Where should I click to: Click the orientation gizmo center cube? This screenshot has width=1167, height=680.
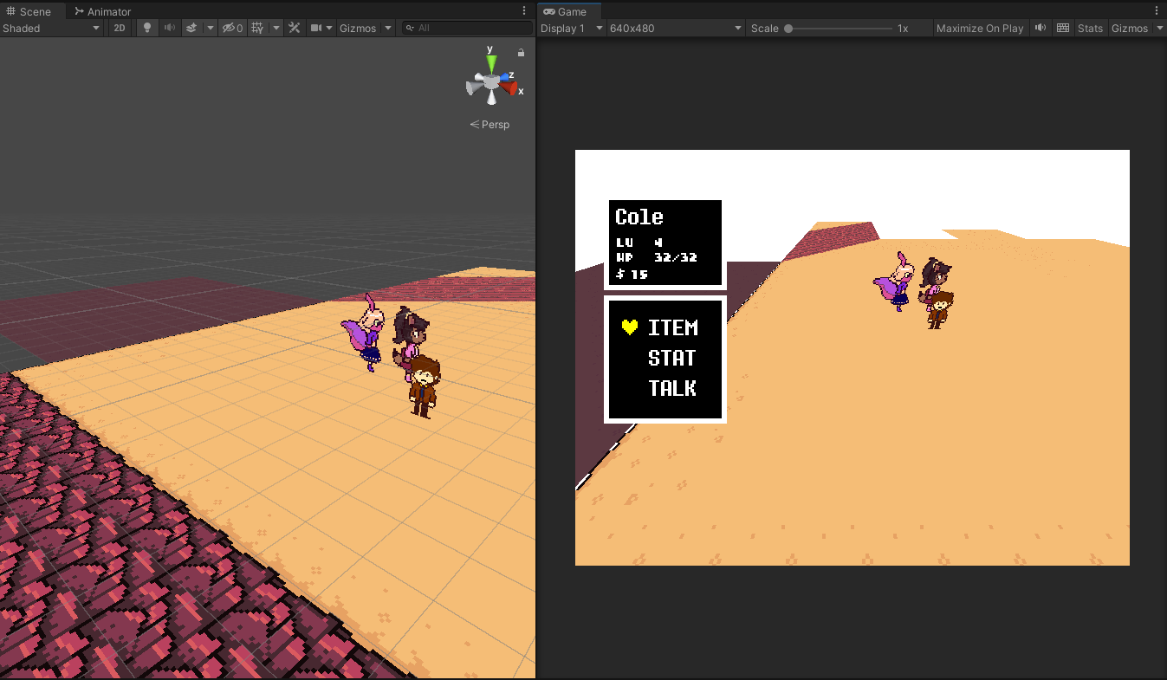tap(491, 81)
